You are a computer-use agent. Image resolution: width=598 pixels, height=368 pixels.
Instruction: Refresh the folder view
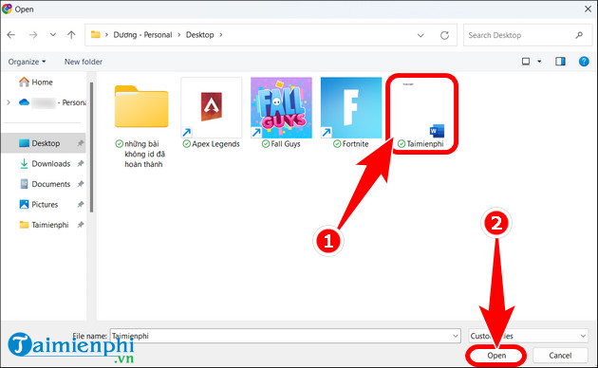(444, 35)
